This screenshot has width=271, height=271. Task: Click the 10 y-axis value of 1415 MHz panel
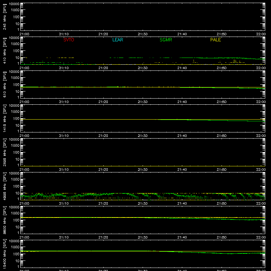click(17, 125)
